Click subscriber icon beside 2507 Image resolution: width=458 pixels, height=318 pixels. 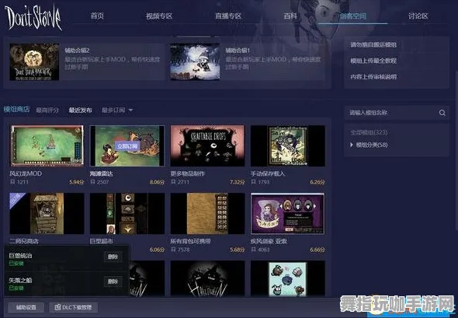tap(93, 182)
